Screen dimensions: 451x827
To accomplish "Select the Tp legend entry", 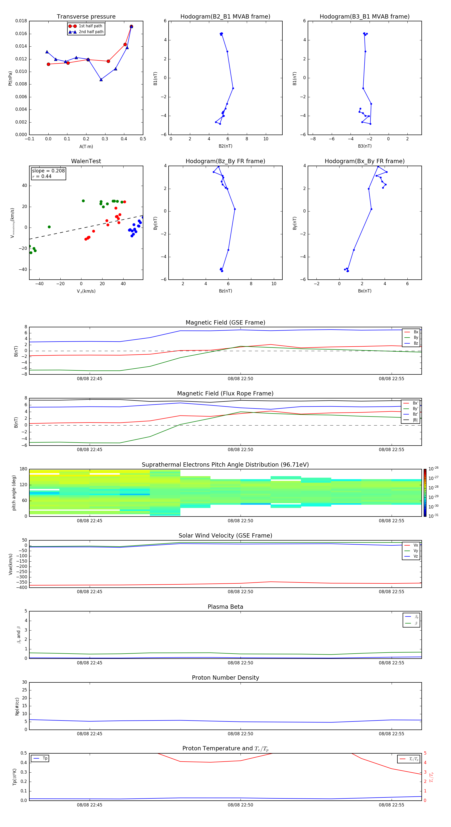I will pos(40,759).
